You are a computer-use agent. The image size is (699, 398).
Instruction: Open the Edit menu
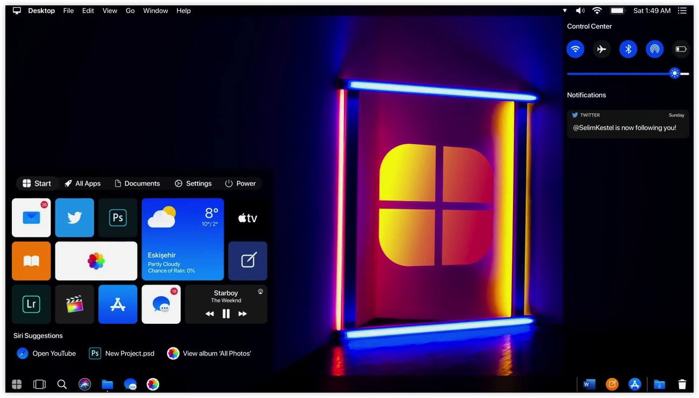[x=88, y=11]
